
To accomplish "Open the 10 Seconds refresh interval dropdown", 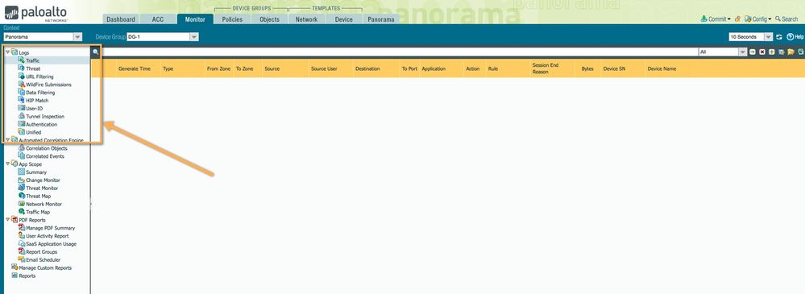I will (x=750, y=37).
